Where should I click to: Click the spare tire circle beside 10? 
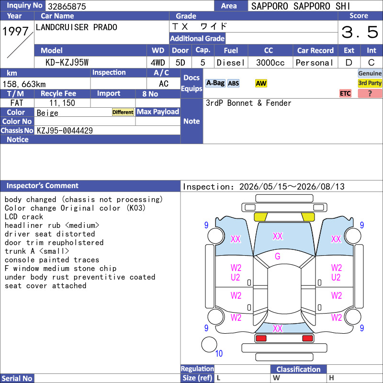[209, 344]
